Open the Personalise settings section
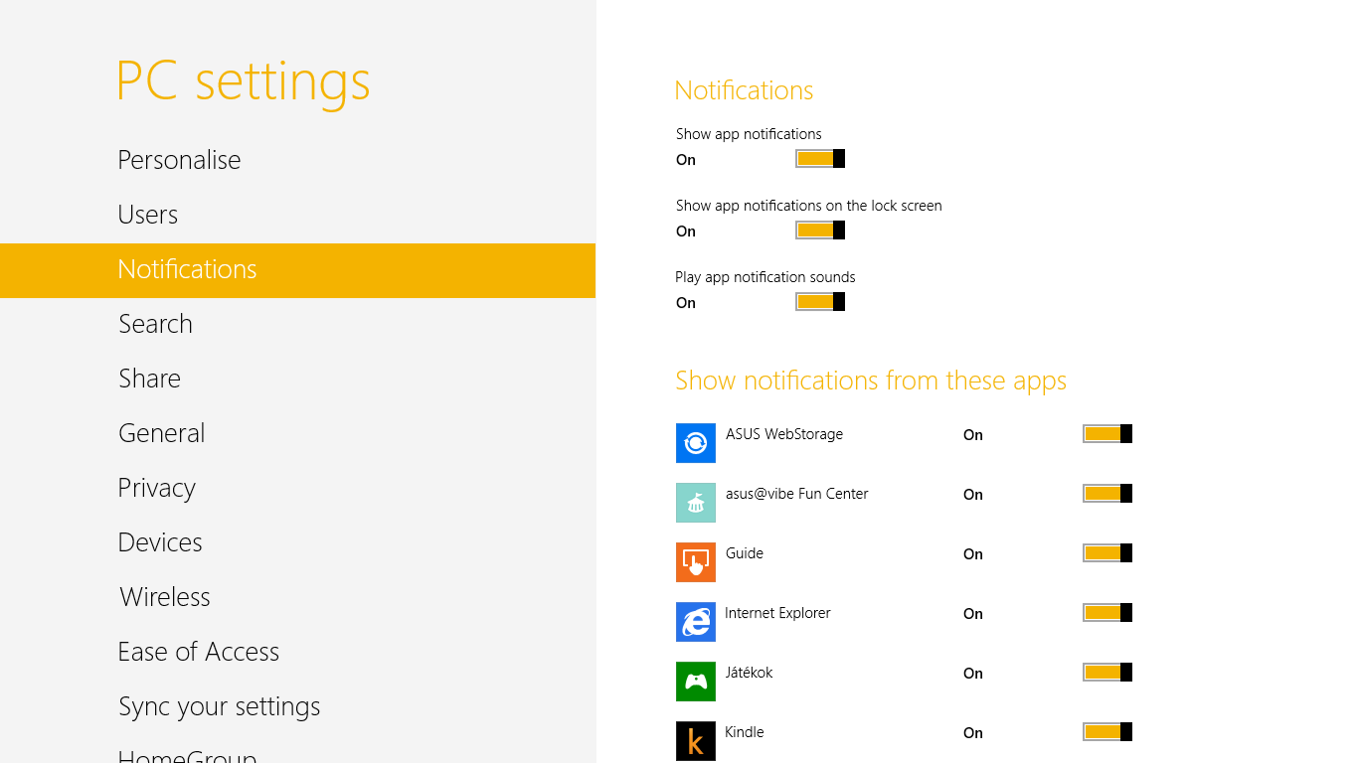Image resolution: width=1358 pixels, height=763 pixels. pos(179,160)
